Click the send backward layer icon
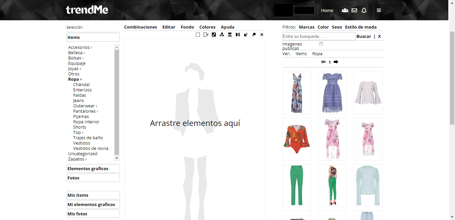 (245, 35)
